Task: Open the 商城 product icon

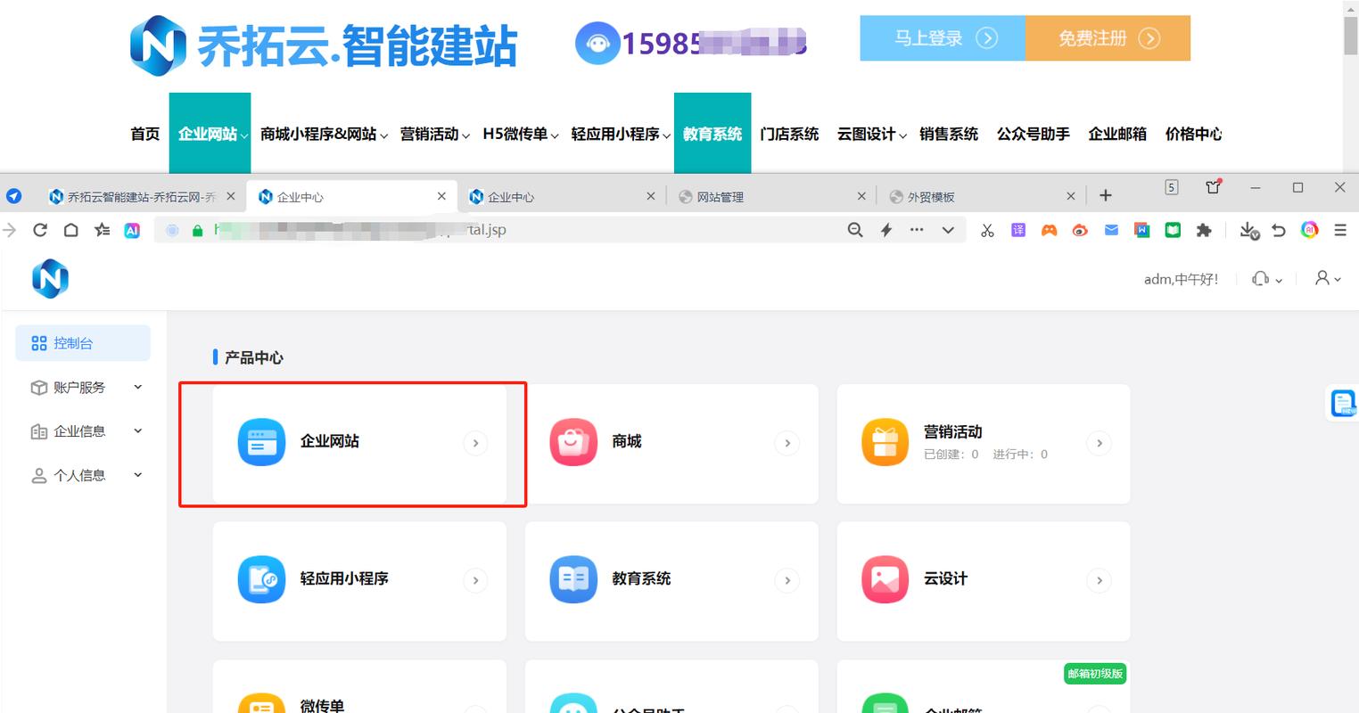Action: pyautogui.click(x=573, y=440)
